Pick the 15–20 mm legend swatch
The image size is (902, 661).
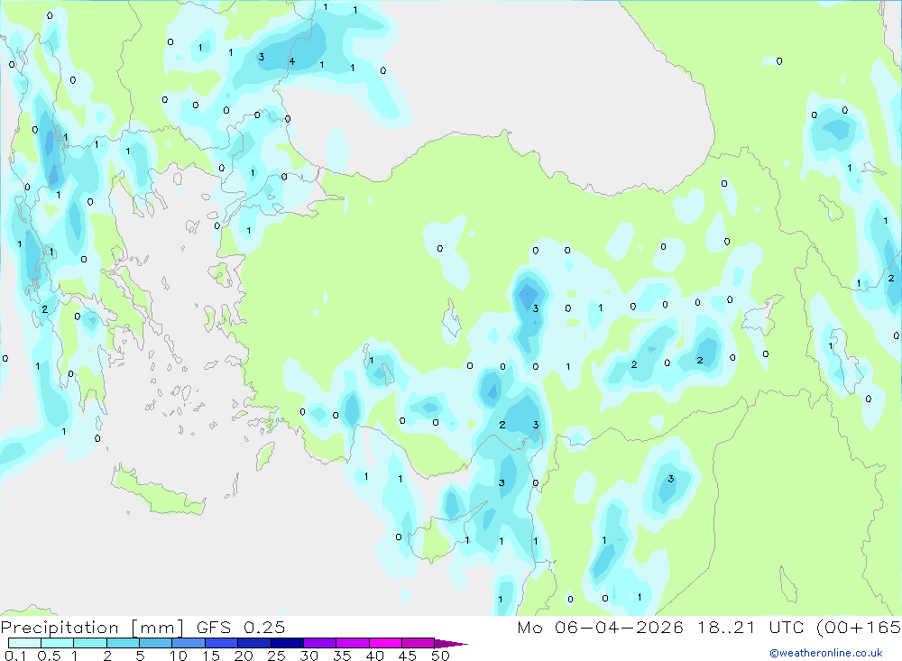(x=222, y=643)
